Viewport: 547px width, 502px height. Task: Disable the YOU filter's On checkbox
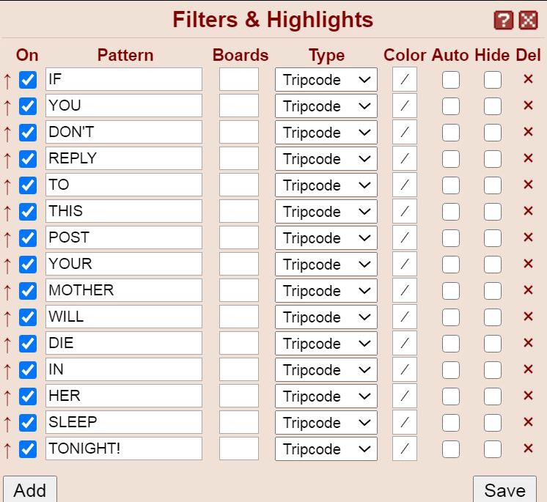point(28,106)
